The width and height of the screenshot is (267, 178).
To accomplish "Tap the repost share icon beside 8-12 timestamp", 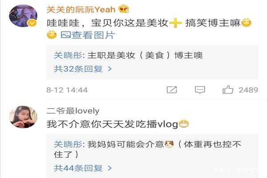I will coord(172,90).
